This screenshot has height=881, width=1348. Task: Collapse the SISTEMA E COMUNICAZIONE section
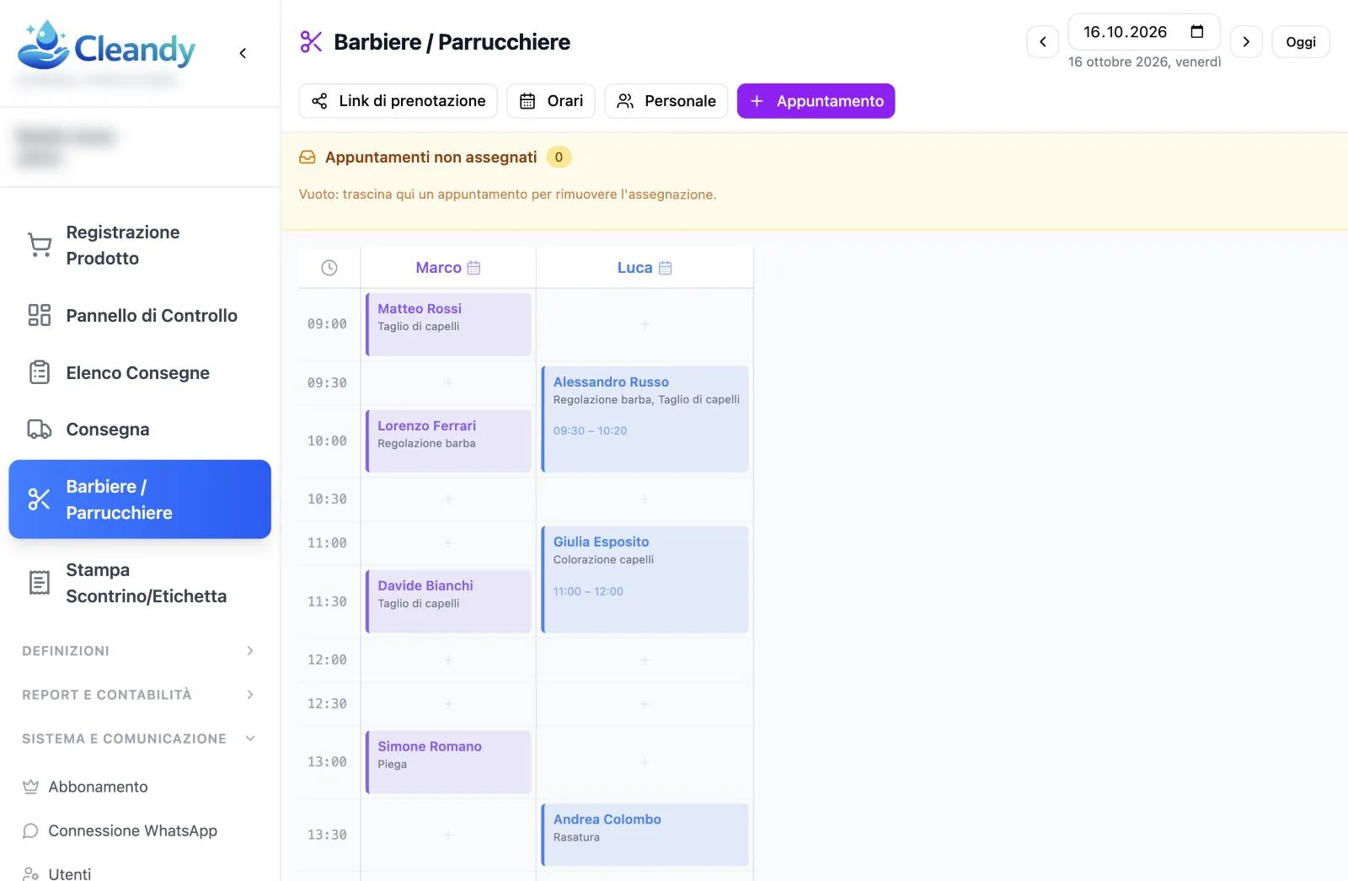coord(139,739)
